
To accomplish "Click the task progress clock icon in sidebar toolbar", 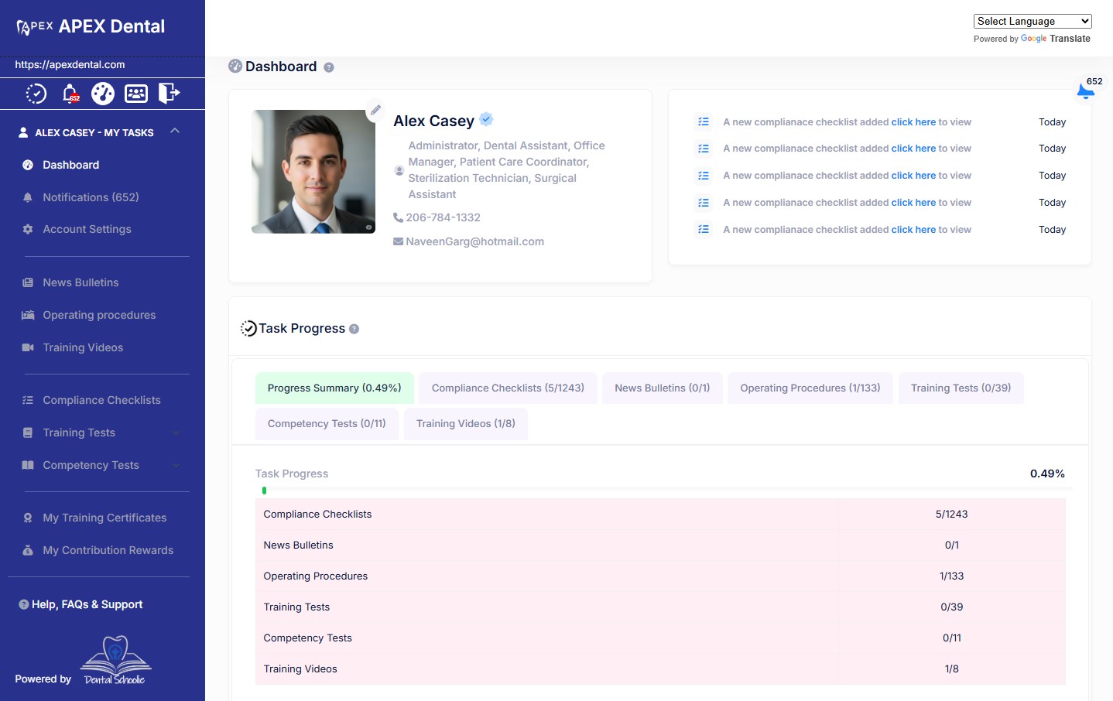I will point(36,94).
